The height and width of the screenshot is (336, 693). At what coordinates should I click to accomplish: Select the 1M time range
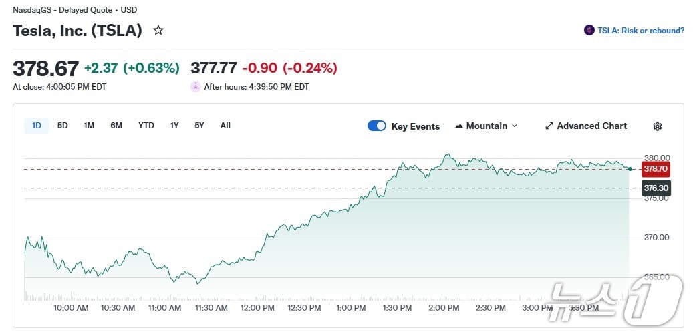coord(89,126)
